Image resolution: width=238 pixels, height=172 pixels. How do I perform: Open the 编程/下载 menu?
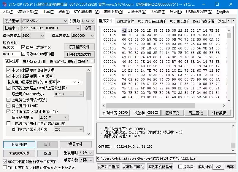click(x=28, y=12)
